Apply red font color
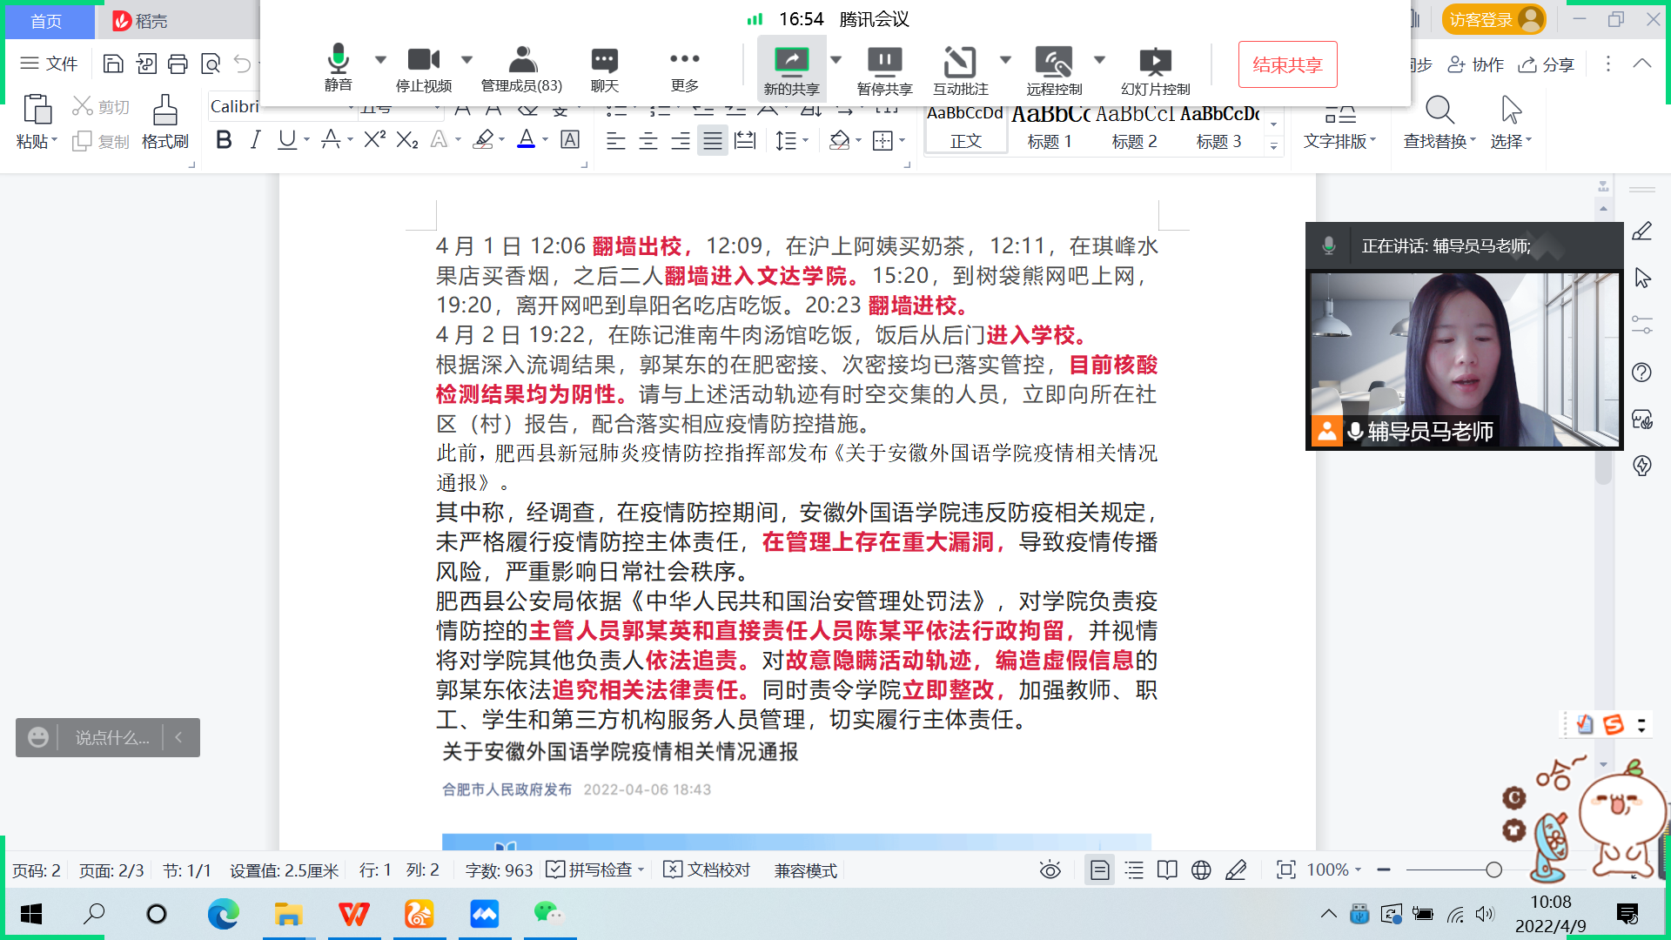This screenshot has width=1671, height=940. click(x=526, y=139)
